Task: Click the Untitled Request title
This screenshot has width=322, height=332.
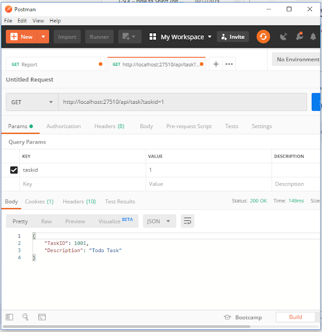Action: pos(30,79)
